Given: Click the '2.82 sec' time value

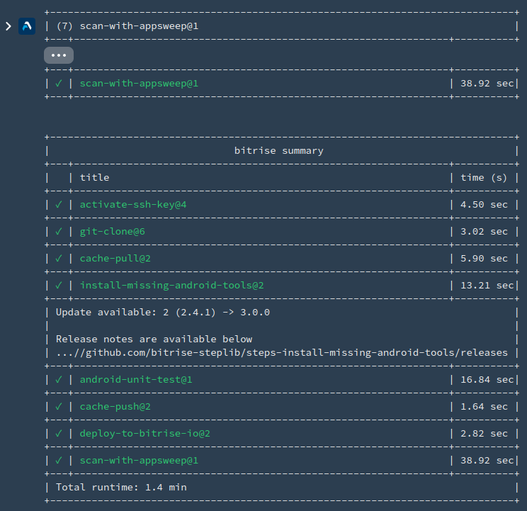Looking at the screenshot, I should (x=484, y=433).
